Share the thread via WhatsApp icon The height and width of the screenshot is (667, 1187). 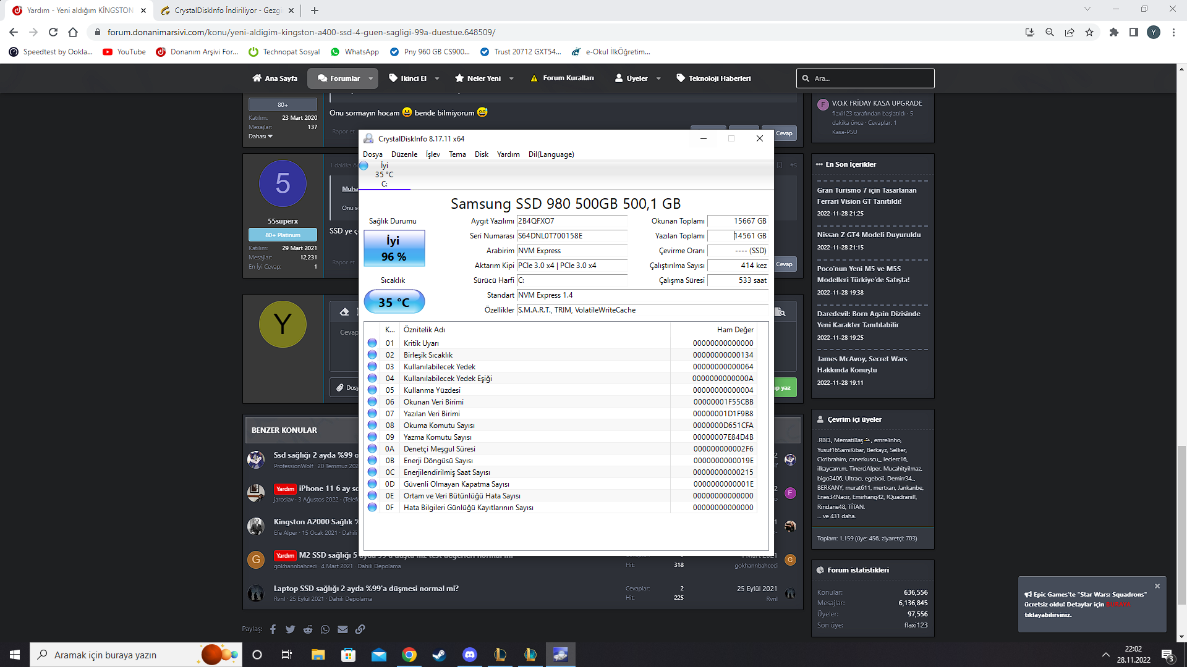[325, 629]
